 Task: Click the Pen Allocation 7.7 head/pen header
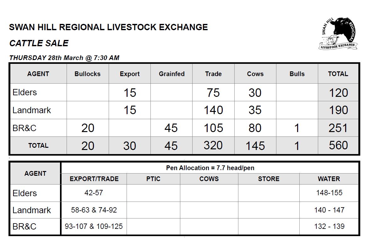tap(210, 168)
